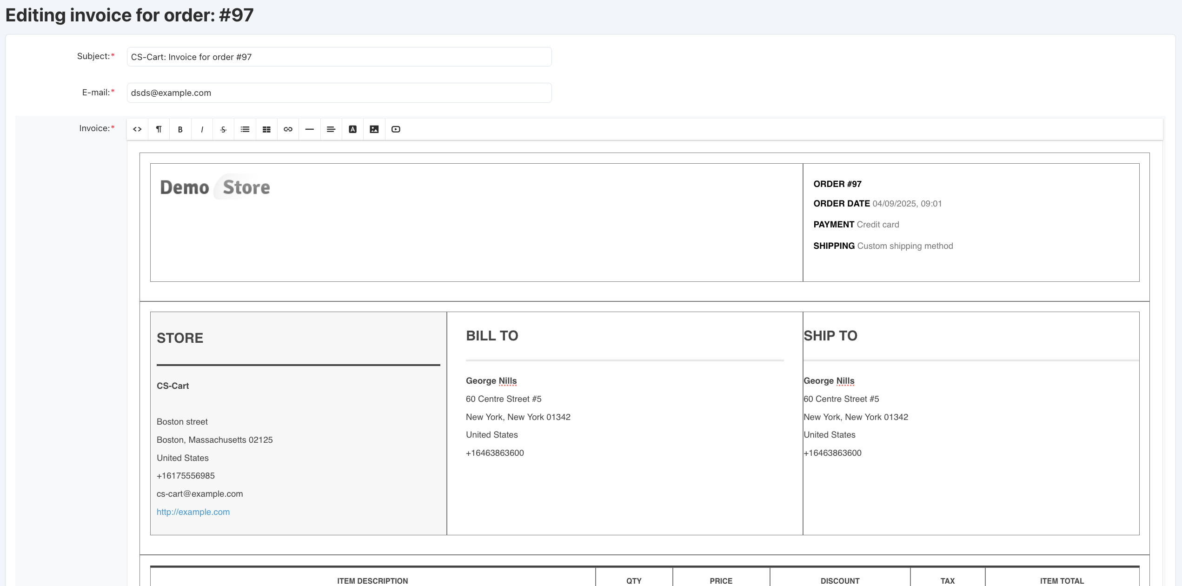Open the paragraph format menu
This screenshot has width=1182, height=586.
tap(159, 129)
